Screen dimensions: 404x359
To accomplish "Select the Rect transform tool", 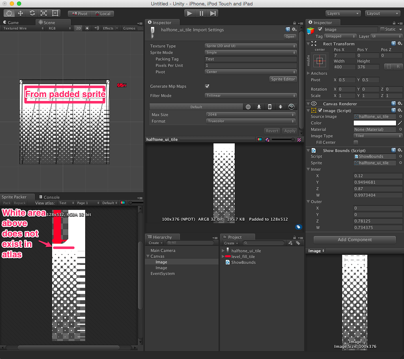I will pyautogui.click(x=55, y=13).
